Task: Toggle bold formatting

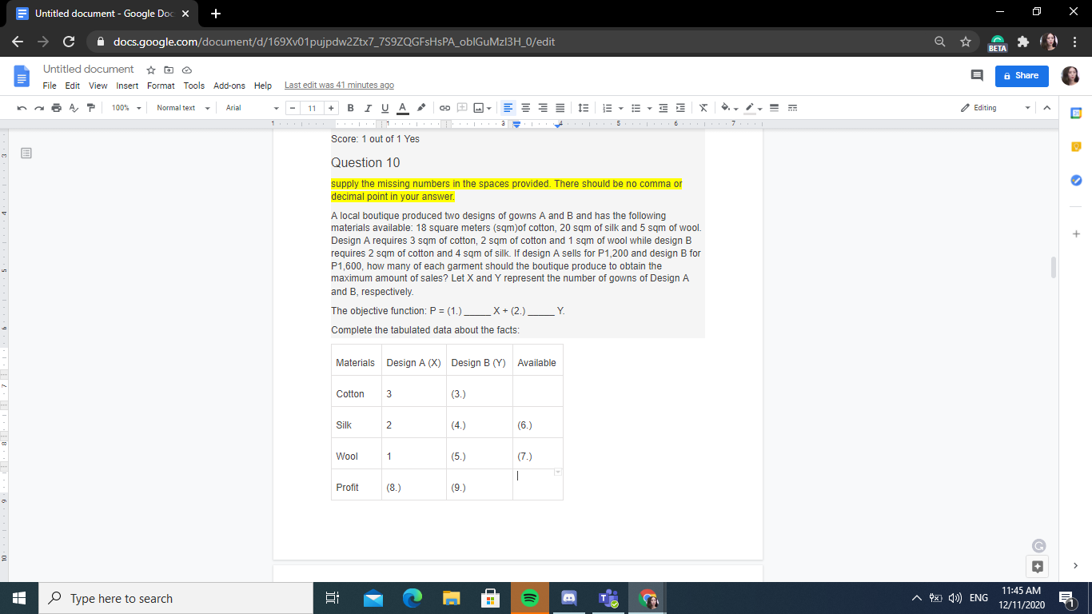Action: click(x=350, y=107)
